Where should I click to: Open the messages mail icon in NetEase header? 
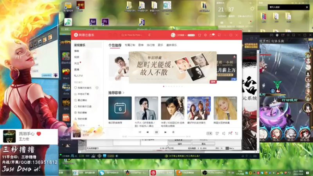212,35
